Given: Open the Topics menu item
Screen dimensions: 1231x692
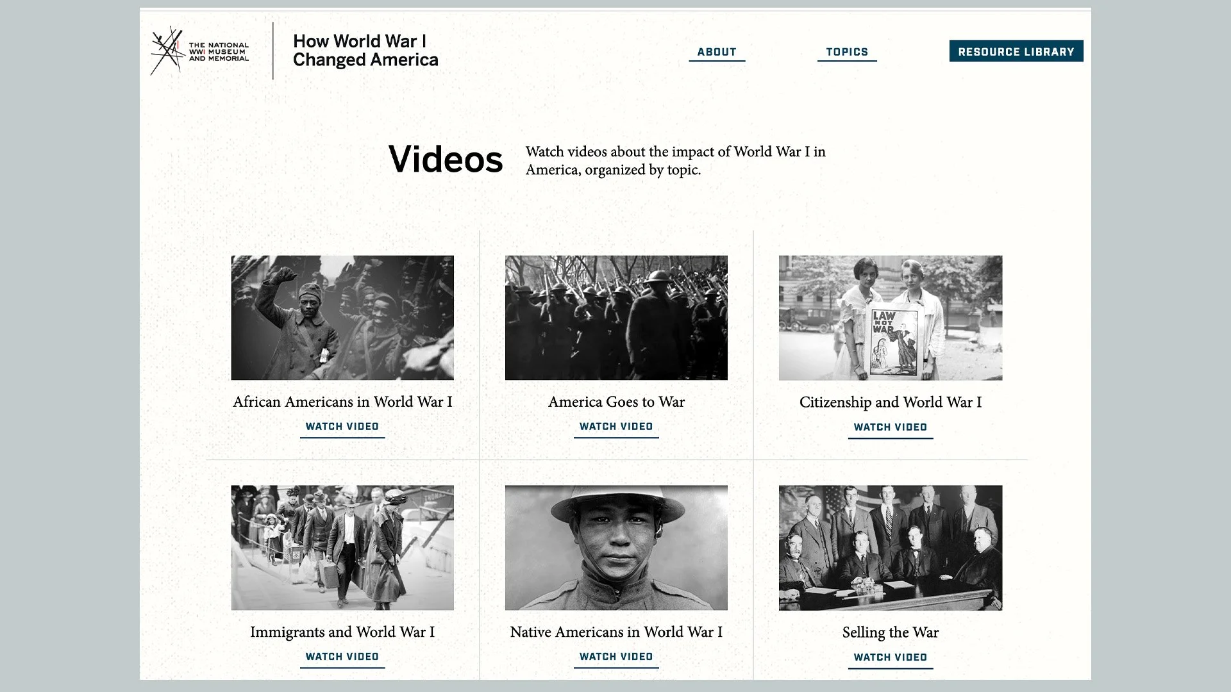Looking at the screenshot, I should (x=847, y=52).
